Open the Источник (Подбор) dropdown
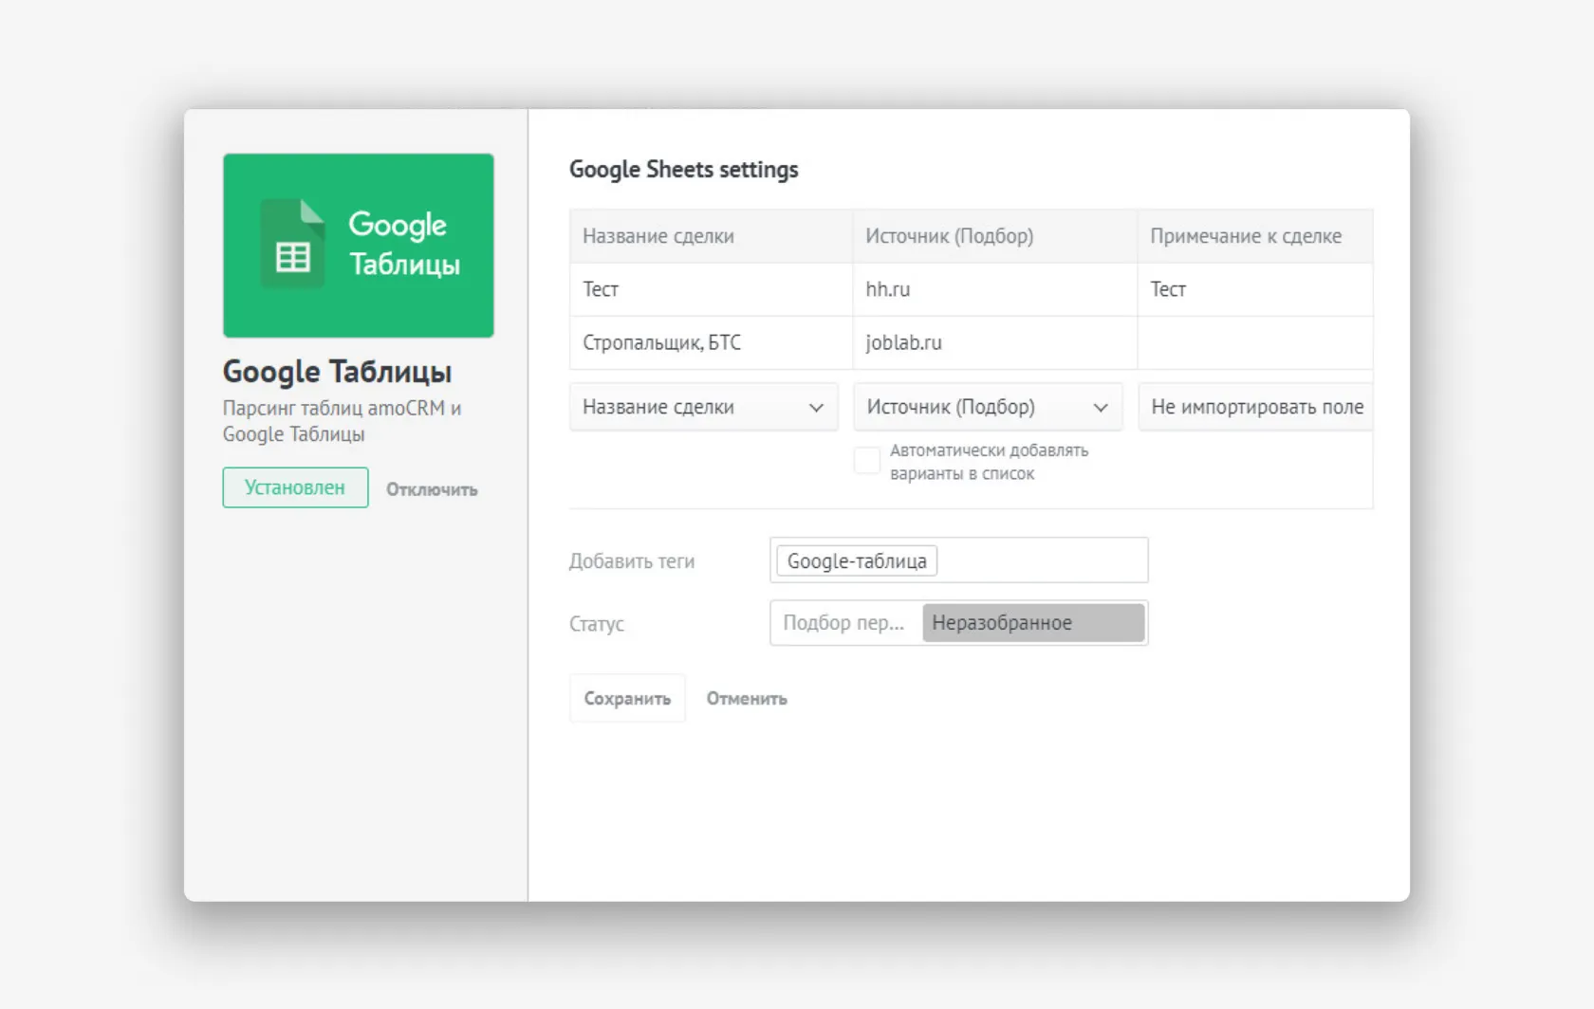 tap(987, 406)
